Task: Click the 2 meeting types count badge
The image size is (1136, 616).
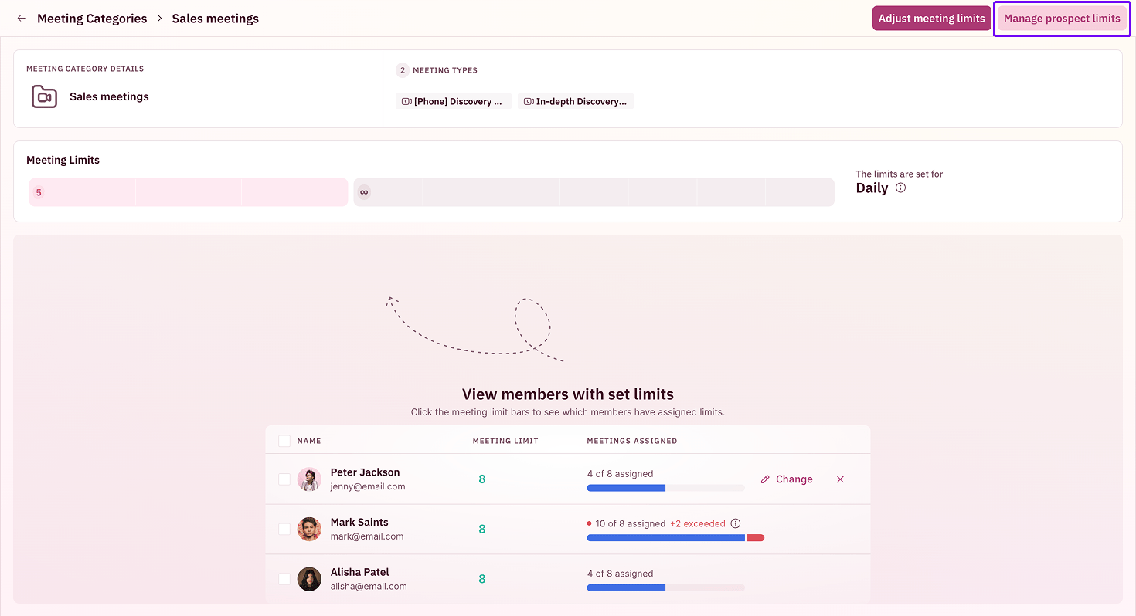Action: click(x=402, y=70)
